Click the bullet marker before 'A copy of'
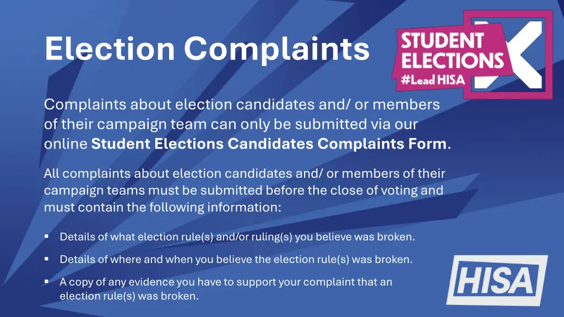This screenshot has width=564, height=317. [x=47, y=282]
